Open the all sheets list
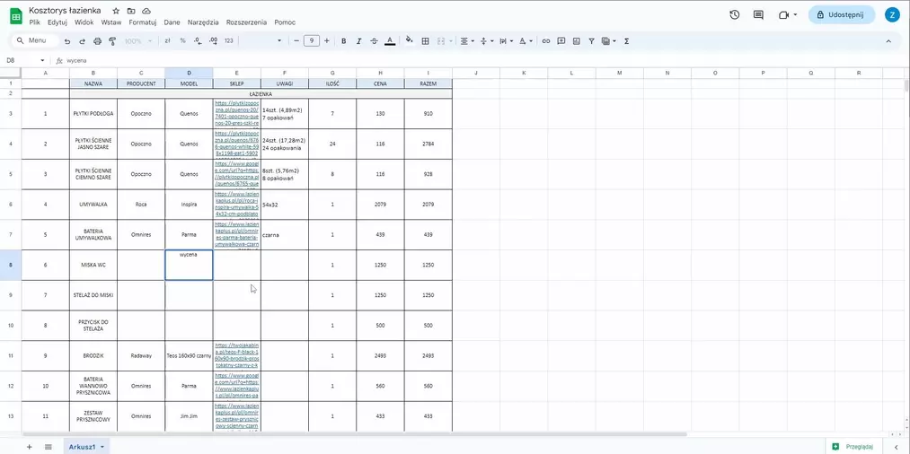 point(49,447)
